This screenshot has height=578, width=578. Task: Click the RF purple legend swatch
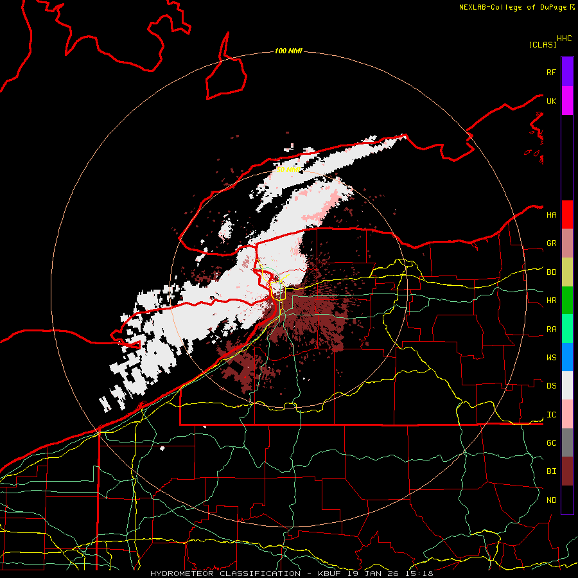coord(567,72)
